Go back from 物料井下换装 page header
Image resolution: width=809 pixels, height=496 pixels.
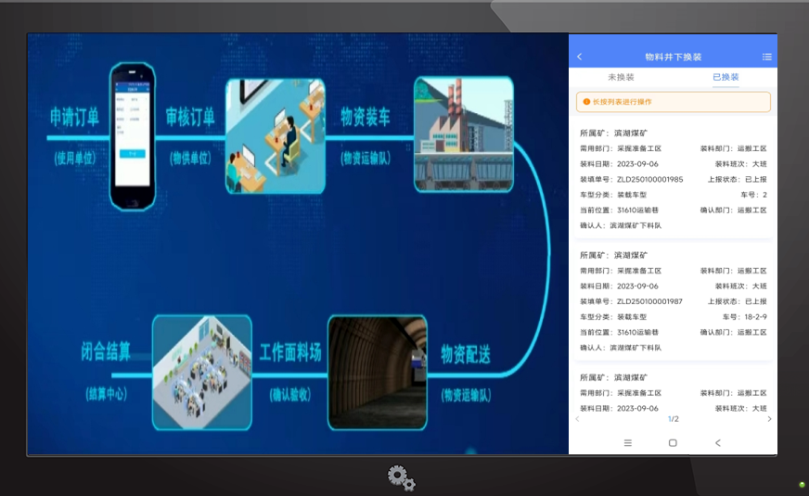tap(580, 57)
